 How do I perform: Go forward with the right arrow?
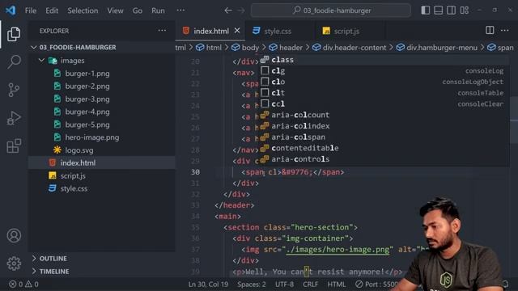click(241, 11)
